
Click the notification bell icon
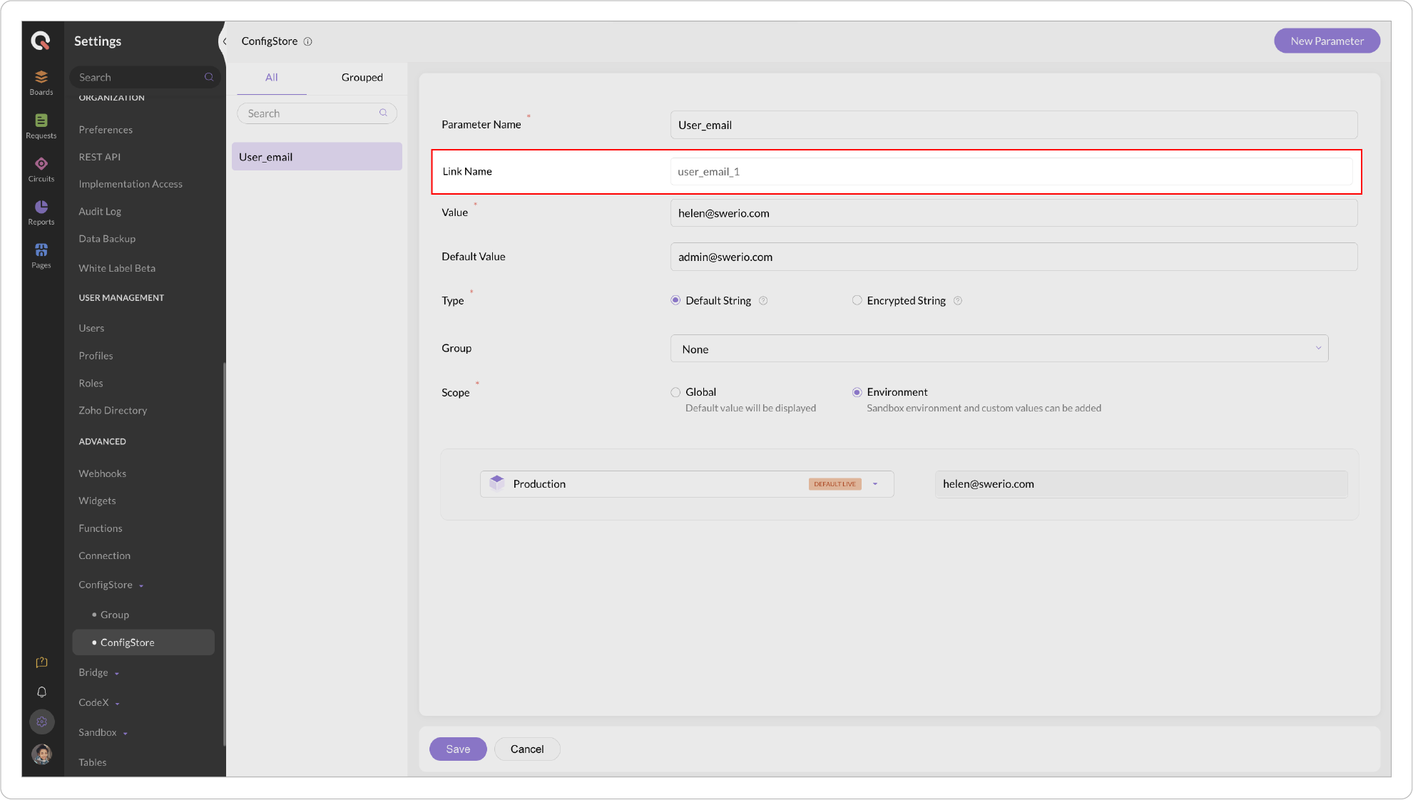pos(42,692)
